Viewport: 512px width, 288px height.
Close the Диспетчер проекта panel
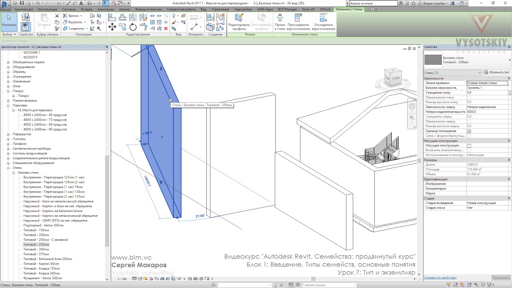[107, 47]
